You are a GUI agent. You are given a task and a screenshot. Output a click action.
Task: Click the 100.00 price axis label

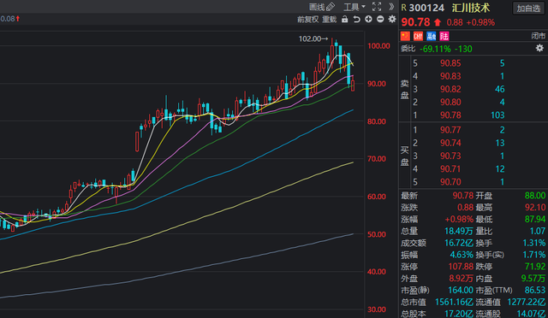[378, 45]
